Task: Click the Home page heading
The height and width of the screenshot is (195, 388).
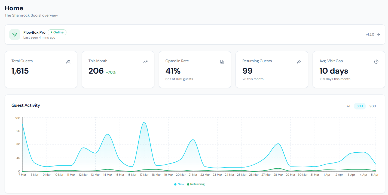Action: [14, 8]
